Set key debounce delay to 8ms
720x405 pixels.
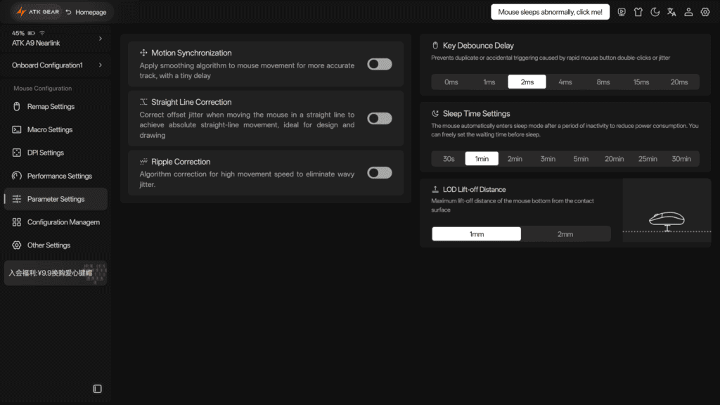pyautogui.click(x=603, y=82)
